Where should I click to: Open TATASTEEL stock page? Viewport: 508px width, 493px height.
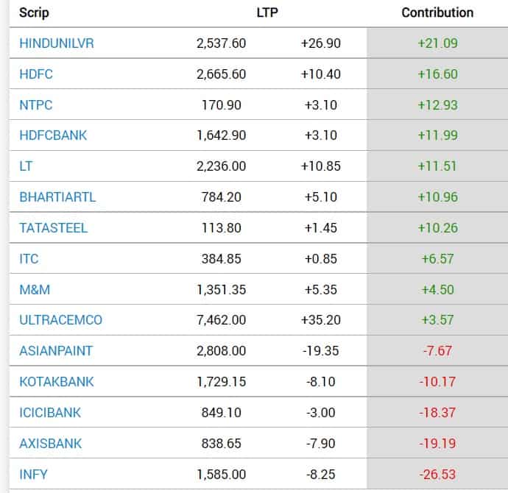point(53,228)
